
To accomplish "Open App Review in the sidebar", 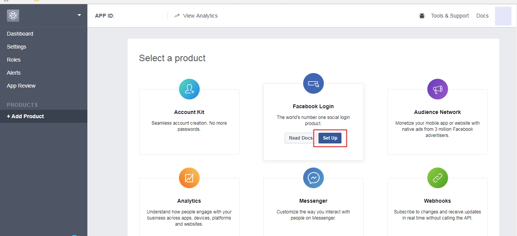I will pyautogui.click(x=21, y=86).
